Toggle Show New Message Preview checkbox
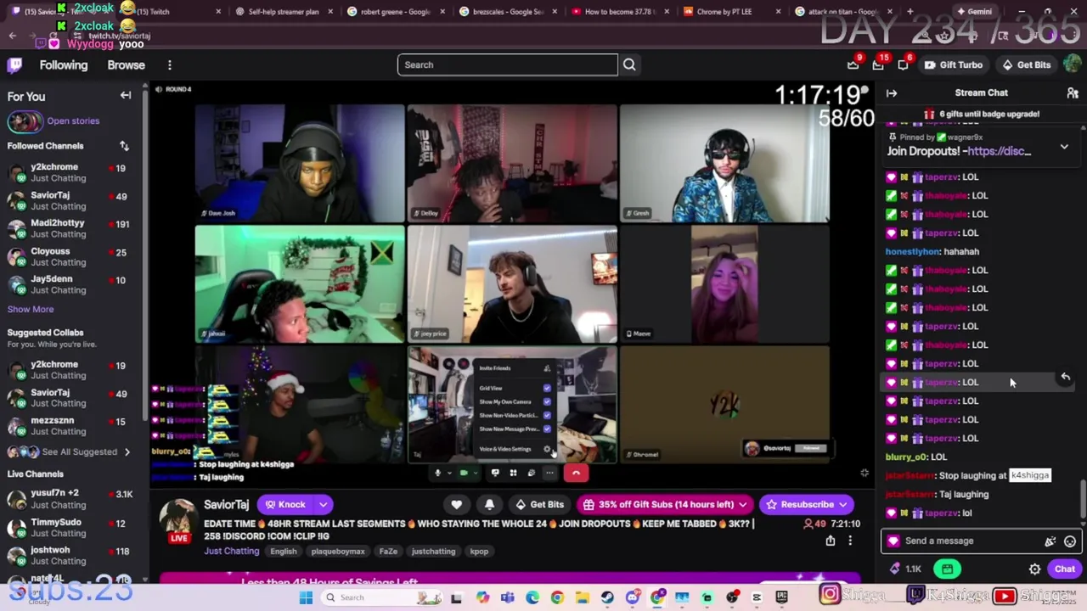This screenshot has width=1087, height=611. (x=547, y=429)
